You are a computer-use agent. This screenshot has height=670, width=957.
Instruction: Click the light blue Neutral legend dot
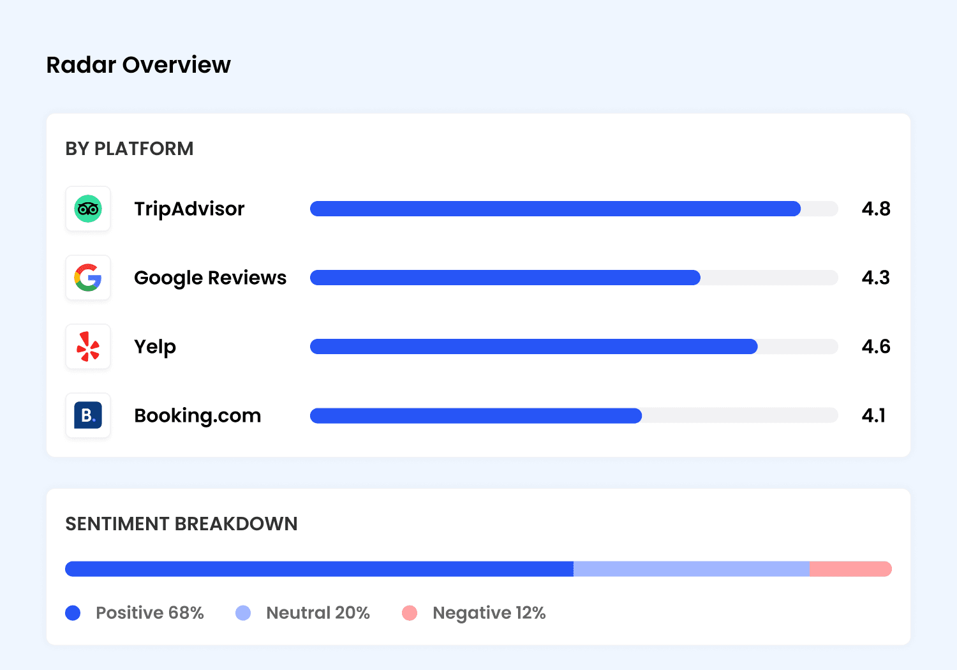[243, 613]
